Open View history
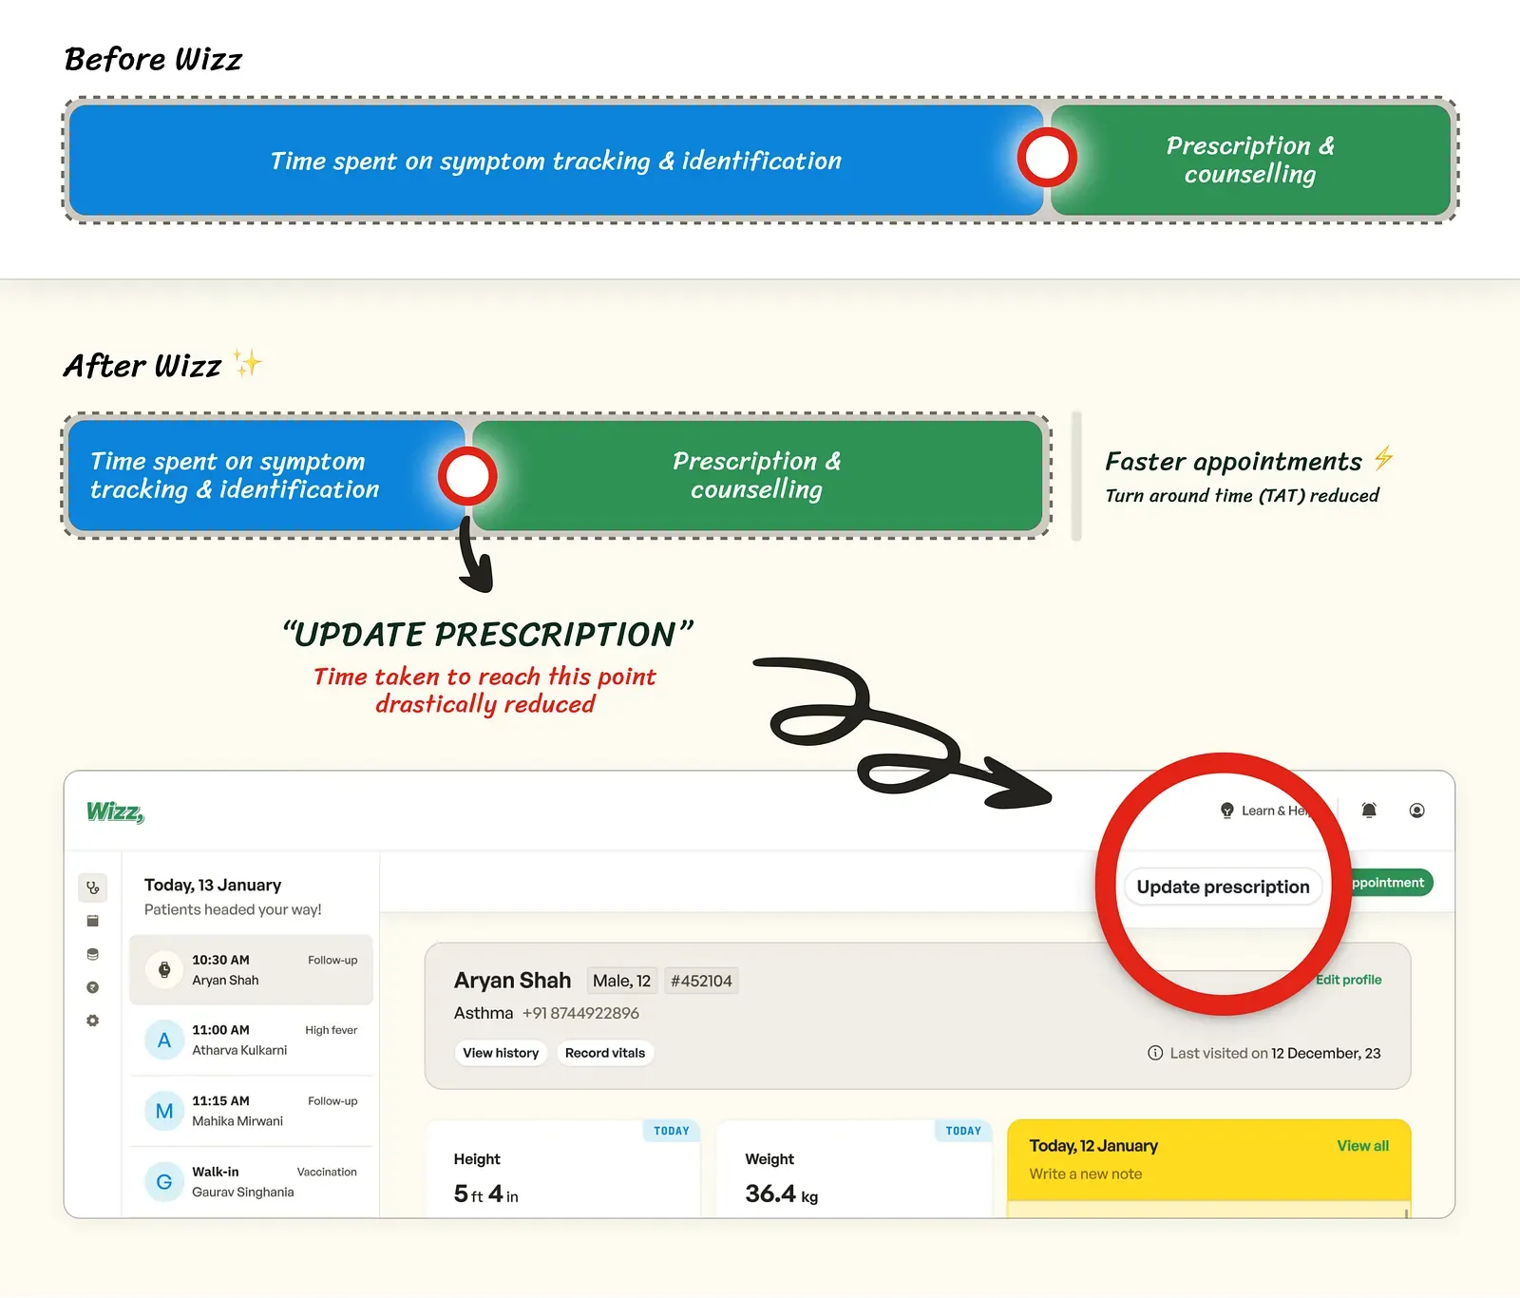 pos(501,1053)
